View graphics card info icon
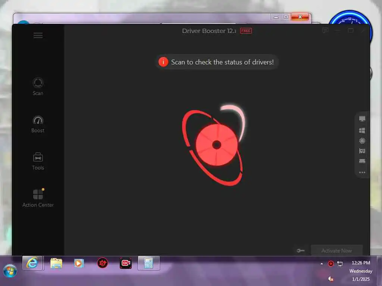This screenshot has width=382, height=286. pyautogui.click(x=362, y=151)
